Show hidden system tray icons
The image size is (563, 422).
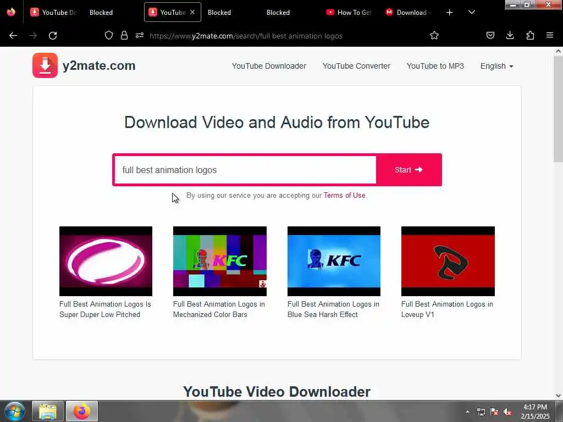pyautogui.click(x=467, y=412)
